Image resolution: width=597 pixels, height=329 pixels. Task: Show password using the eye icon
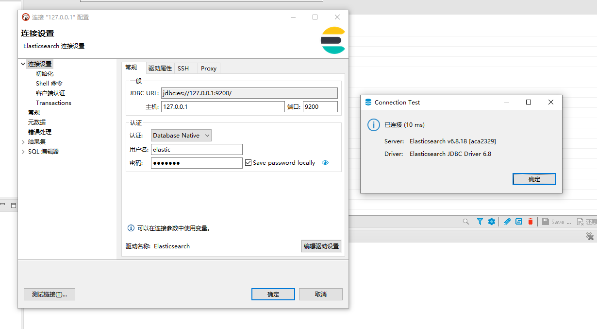click(x=325, y=163)
